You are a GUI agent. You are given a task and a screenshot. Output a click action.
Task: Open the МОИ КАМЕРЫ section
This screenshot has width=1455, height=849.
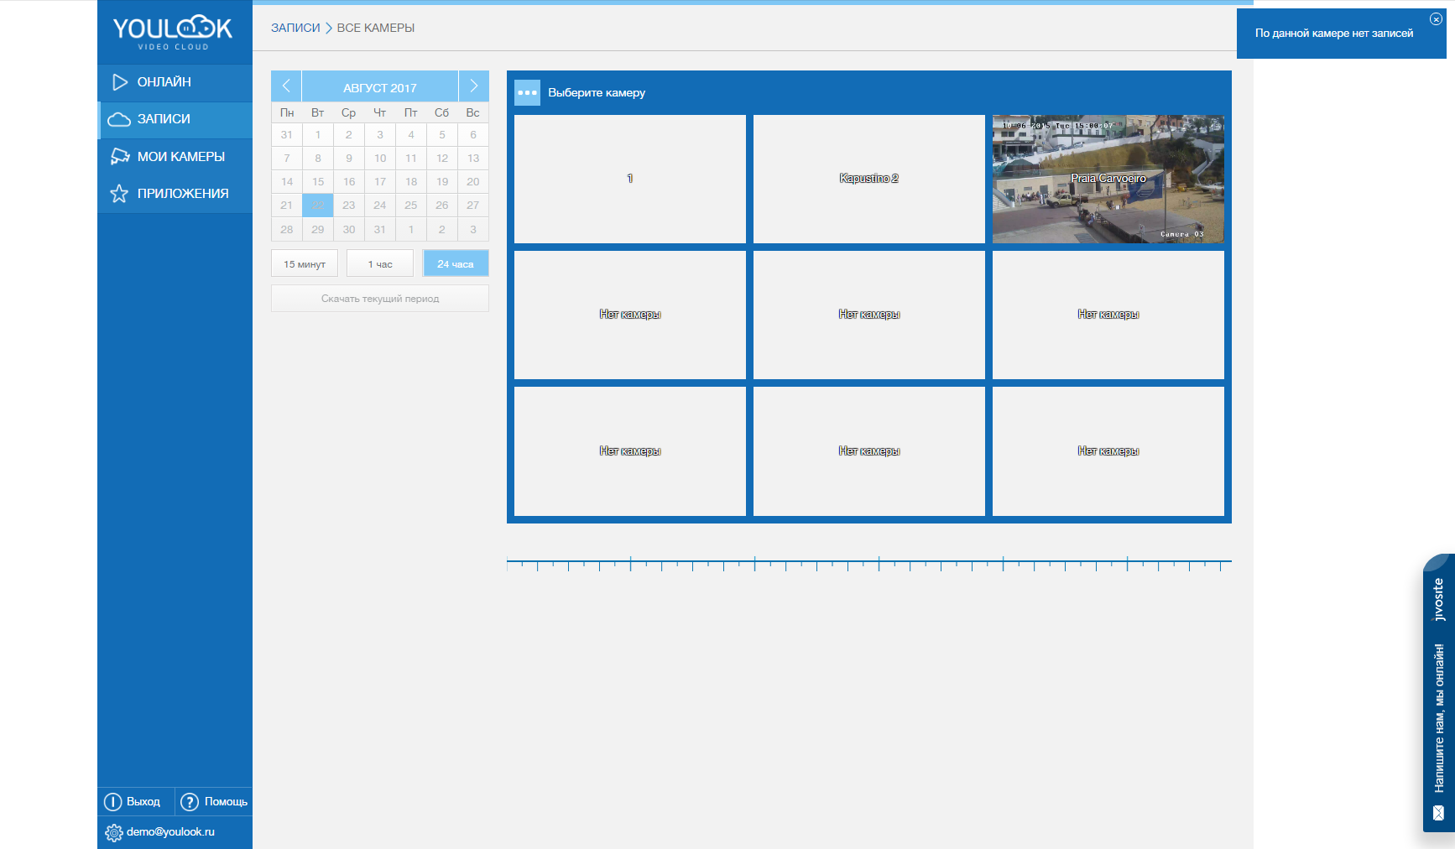tap(175, 157)
